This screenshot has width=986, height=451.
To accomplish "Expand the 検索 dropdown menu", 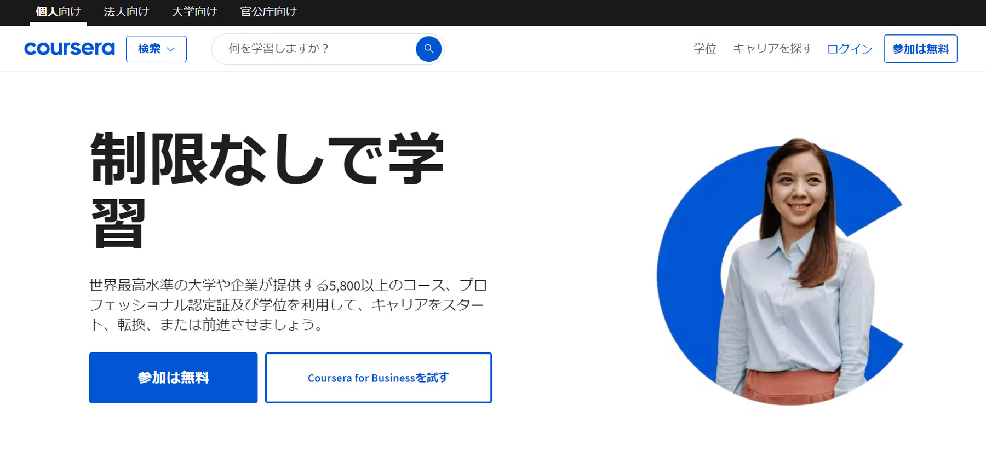I will click(156, 49).
